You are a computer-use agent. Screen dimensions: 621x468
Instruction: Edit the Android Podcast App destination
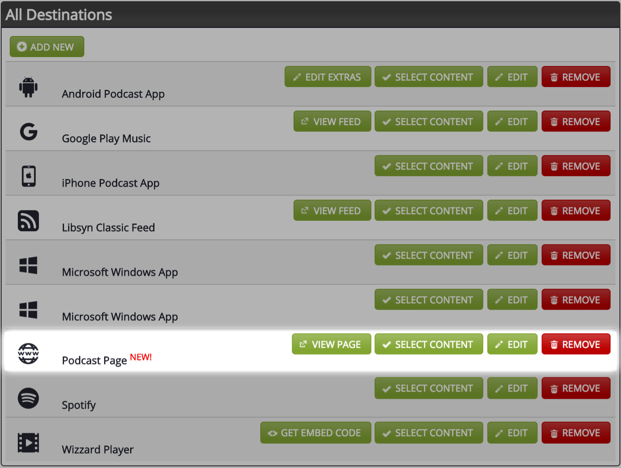(512, 77)
